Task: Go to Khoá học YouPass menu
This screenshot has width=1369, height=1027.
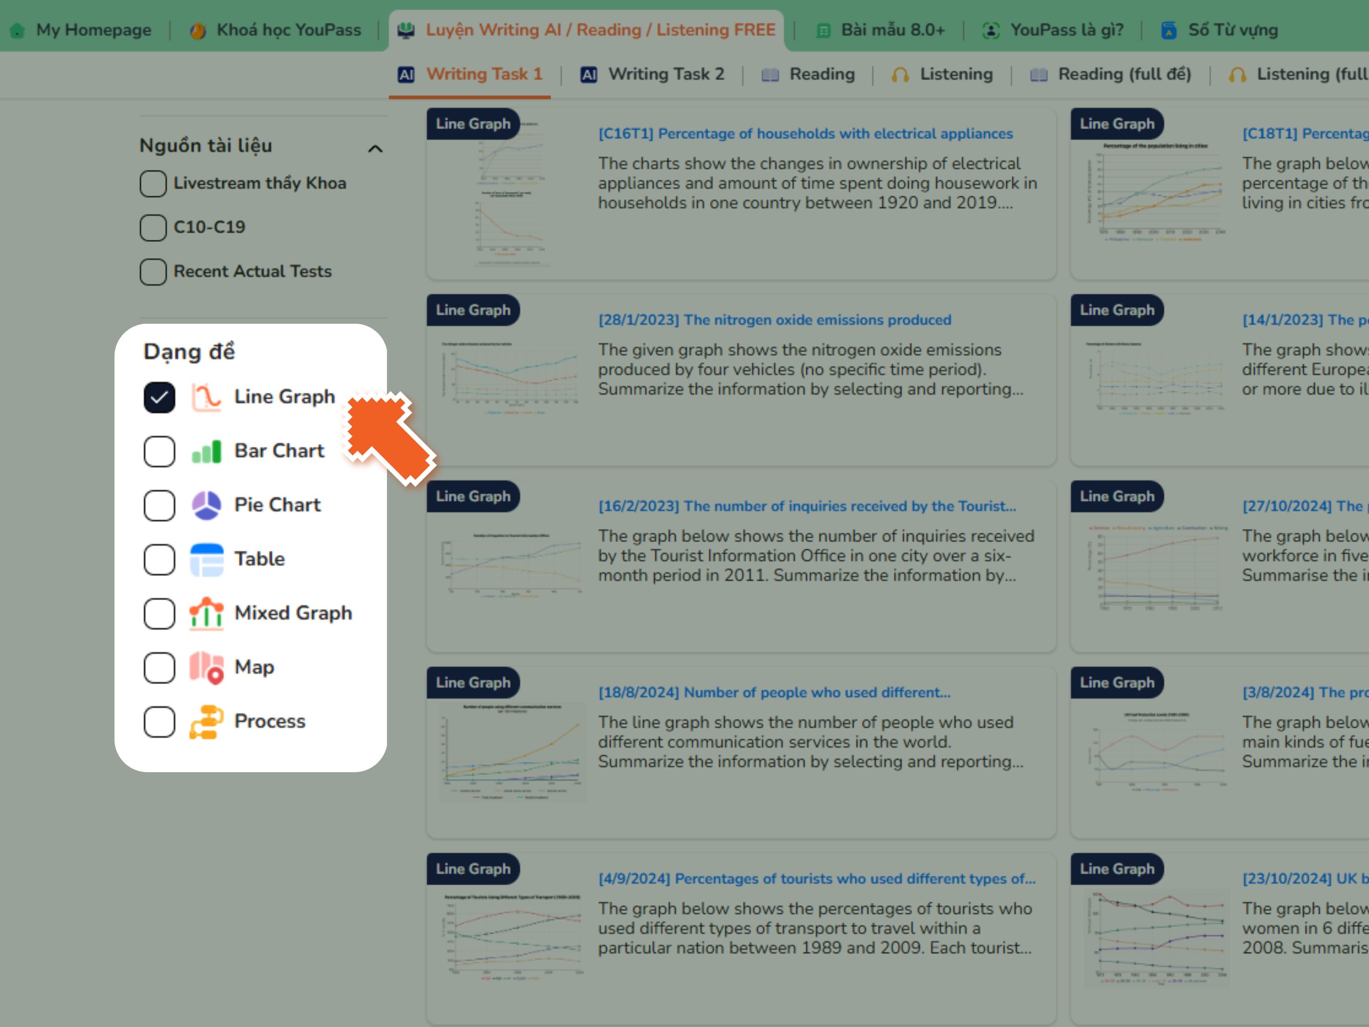Action: tap(288, 30)
